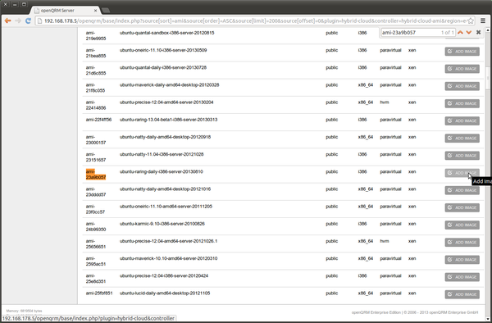492x323 pixels.
Task: Reload the openQRM page
Action: point(28,20)
